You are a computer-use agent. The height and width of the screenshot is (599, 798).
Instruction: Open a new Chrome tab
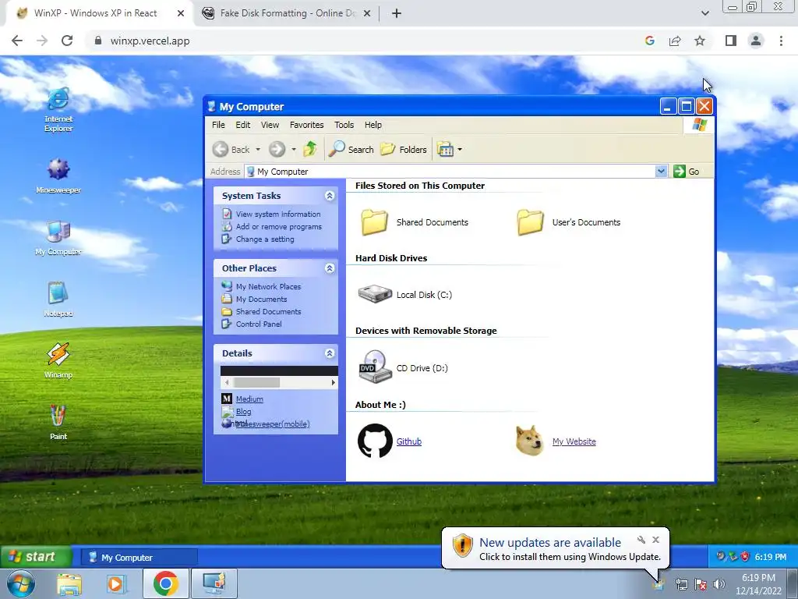pyautogui.click(x=397, y=13)
